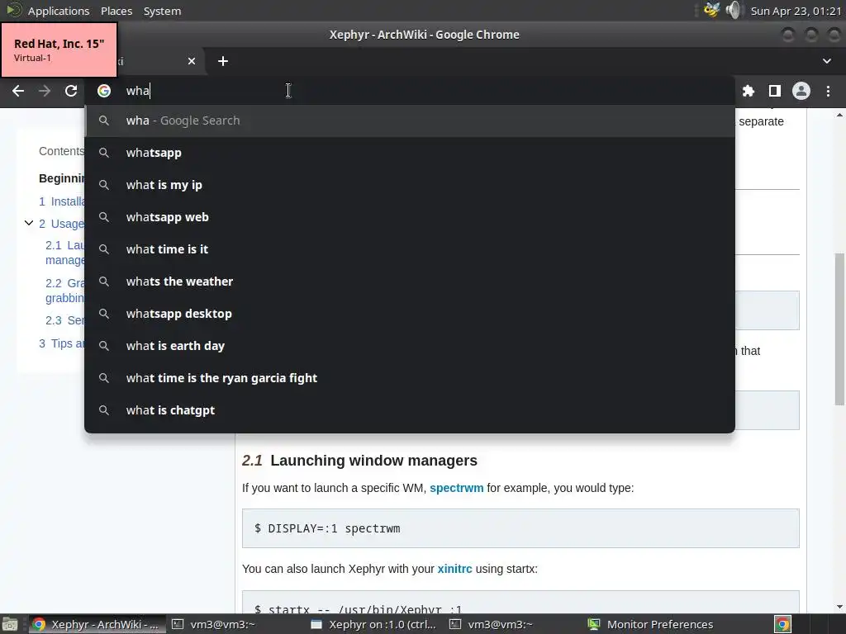
Task: Click the forward navigation arrow
Action: point(45,91)
